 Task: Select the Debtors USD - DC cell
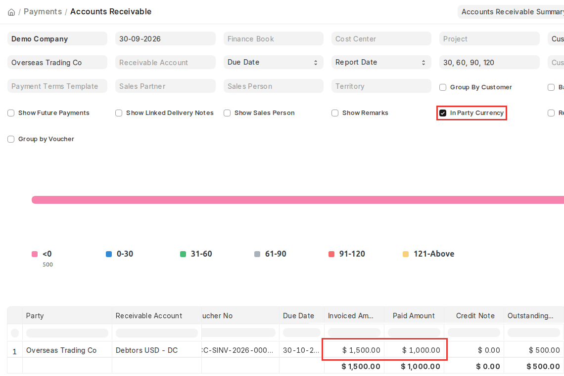pos(157,350)
